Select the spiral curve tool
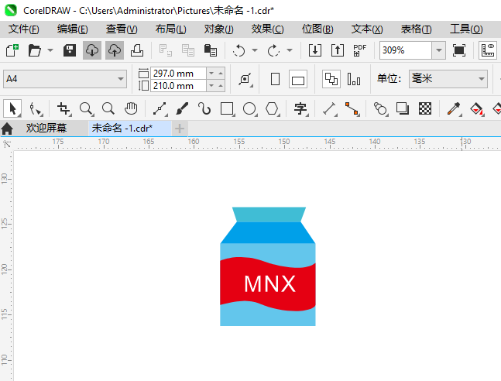The image size is (501, 381). (x=204, y=109)
